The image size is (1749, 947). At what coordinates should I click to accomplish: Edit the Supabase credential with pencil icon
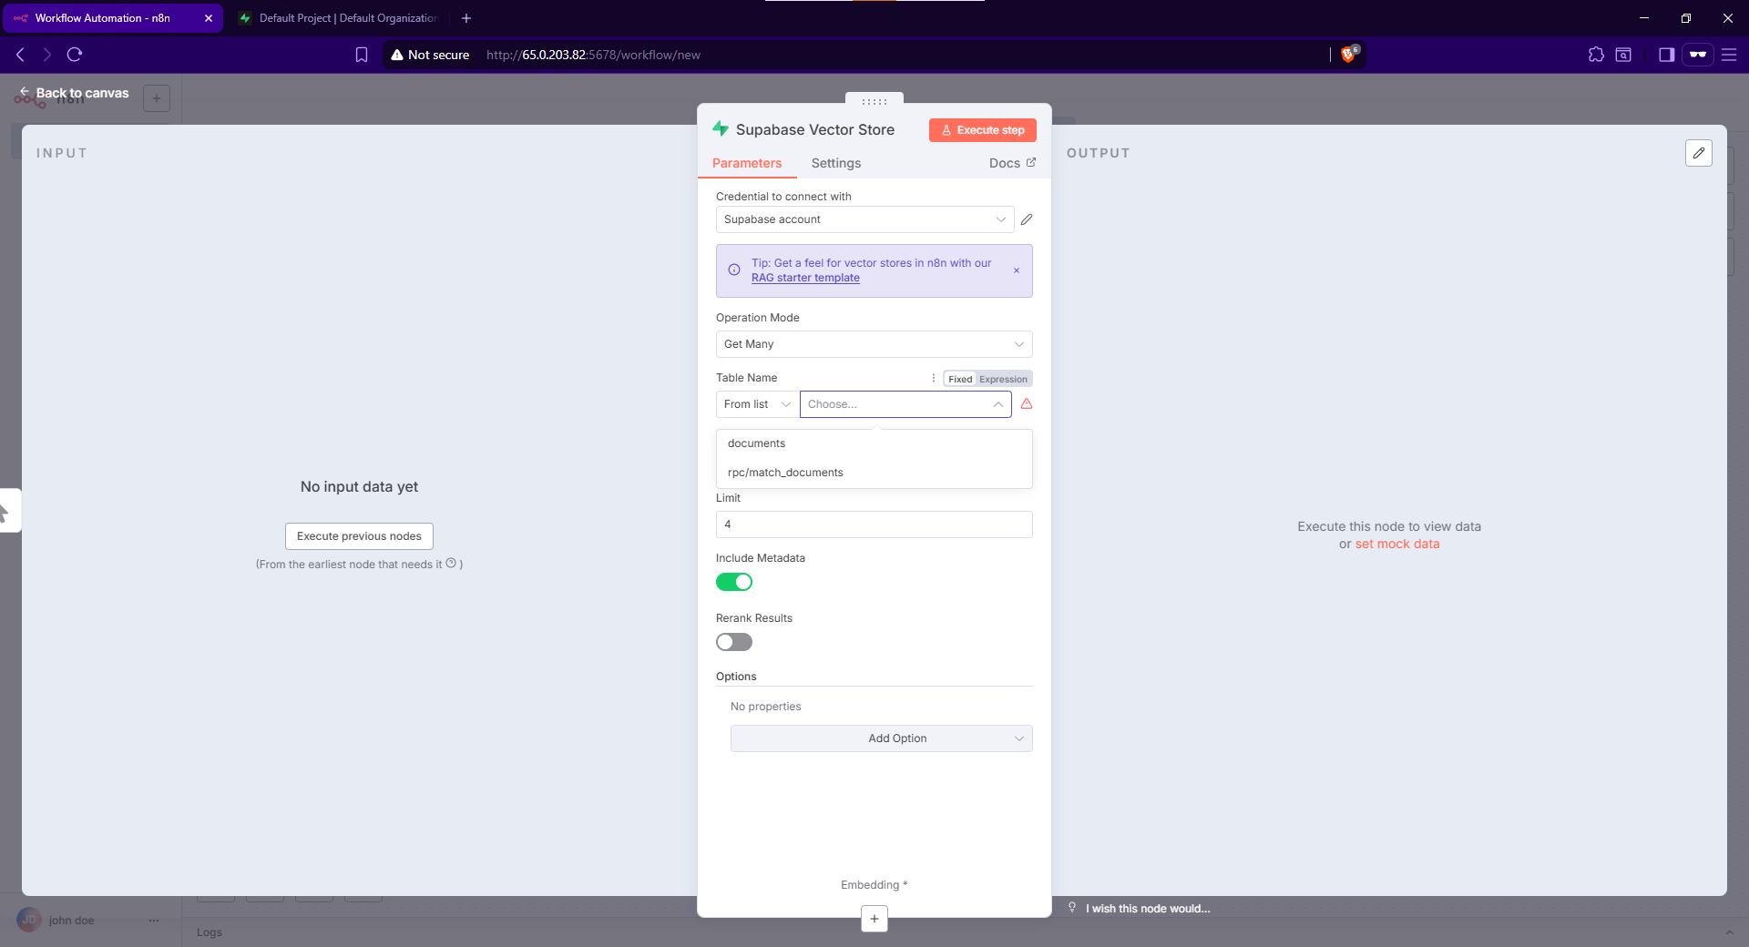point(1027,219)
